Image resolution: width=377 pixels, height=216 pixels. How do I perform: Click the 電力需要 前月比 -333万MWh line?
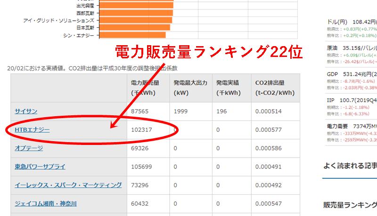click(x=352, y=134)
